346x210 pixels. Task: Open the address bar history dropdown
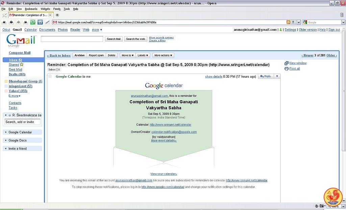(299, 22)
